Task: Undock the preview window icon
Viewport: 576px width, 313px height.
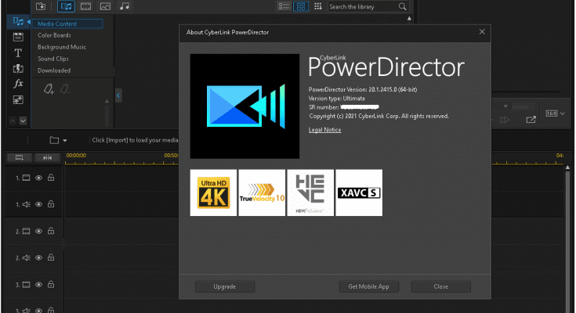Action: pyautogui.click(x=531, y=120)
